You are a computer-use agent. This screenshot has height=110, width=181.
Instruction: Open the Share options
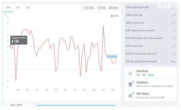[102, 8]
